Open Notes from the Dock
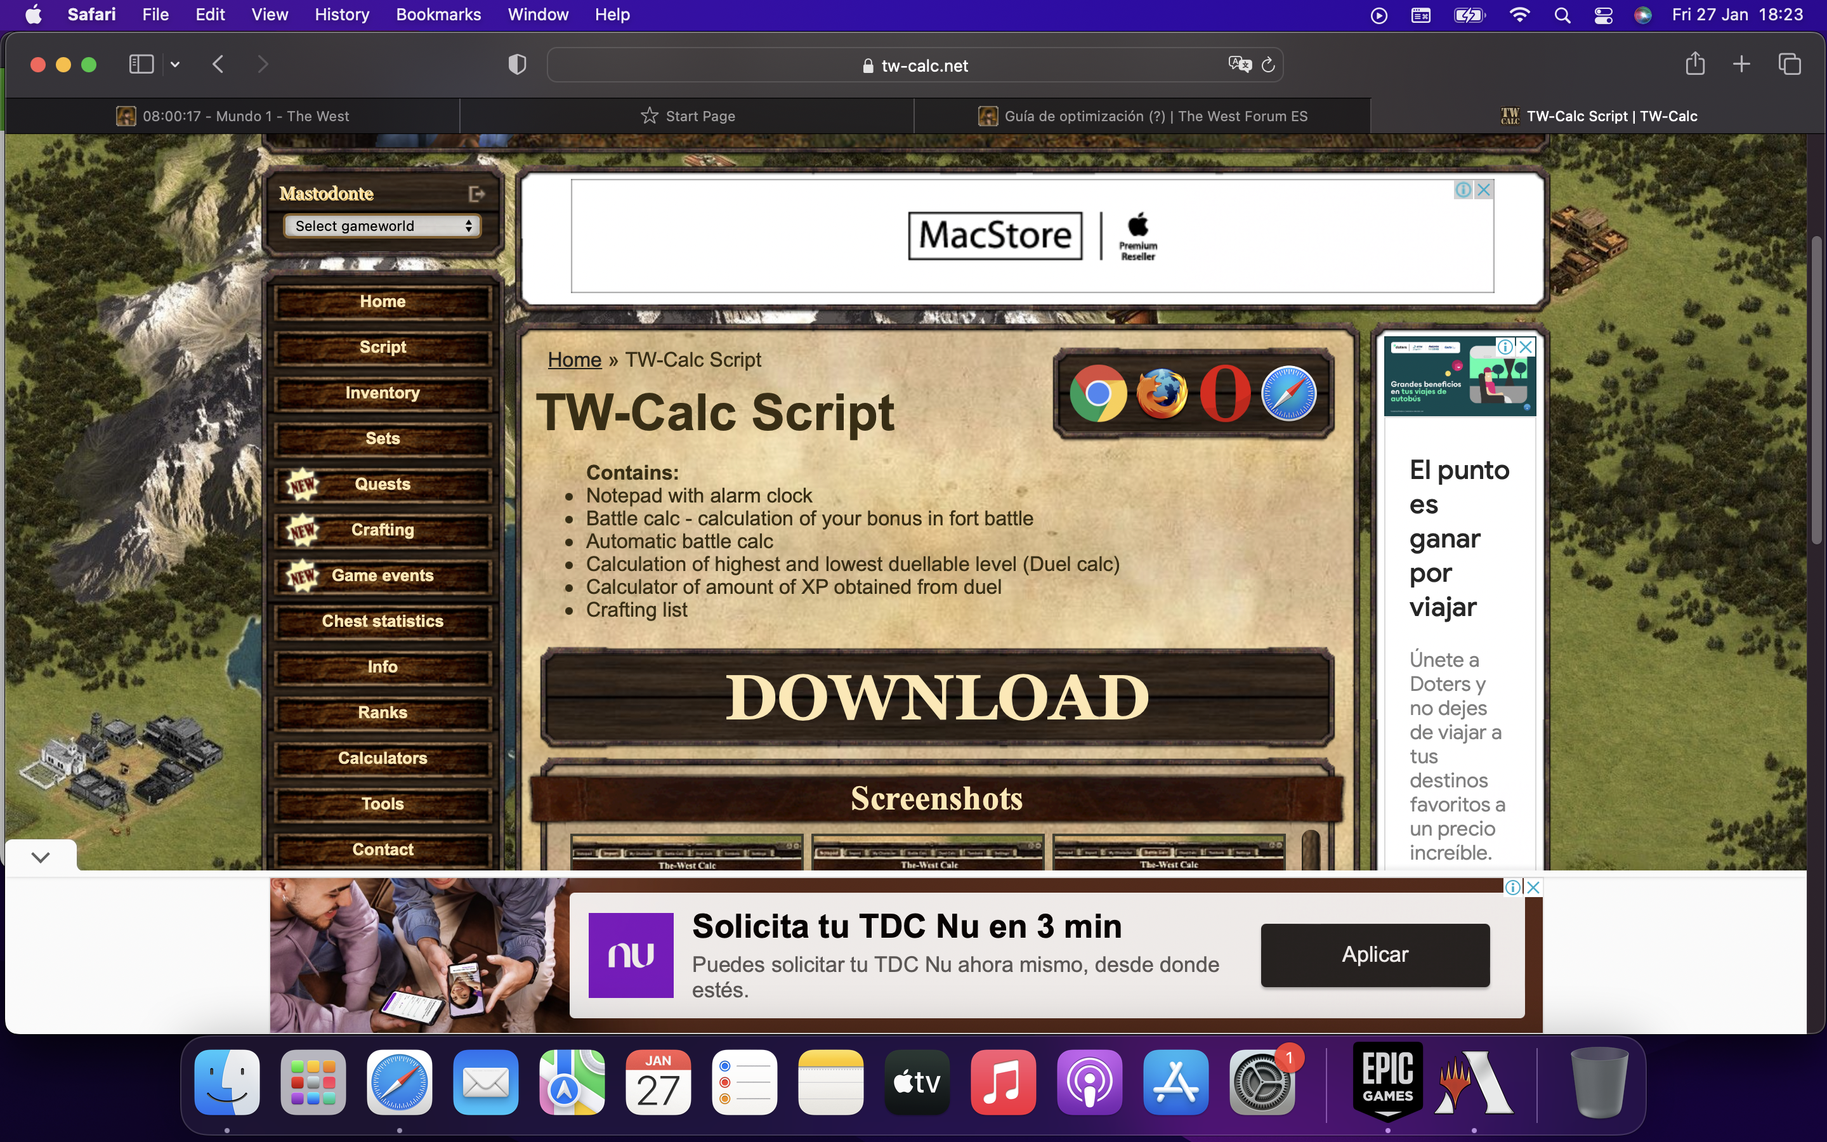1827x1142 pixels. pos(830,1082)
